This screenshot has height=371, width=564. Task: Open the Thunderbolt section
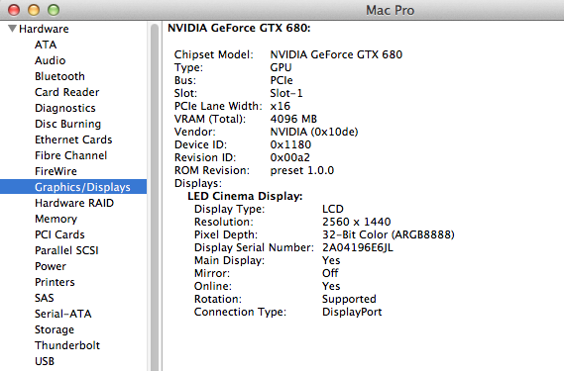point(67,345)
